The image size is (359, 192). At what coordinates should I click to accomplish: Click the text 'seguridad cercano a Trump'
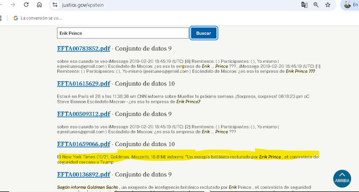point(85,162)
